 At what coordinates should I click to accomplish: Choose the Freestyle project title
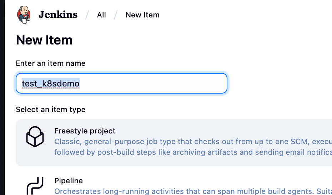(85, 131)
